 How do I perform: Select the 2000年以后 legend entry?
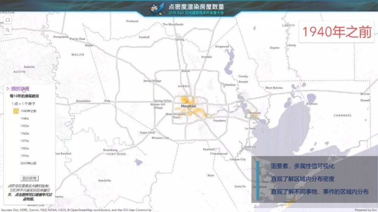click(28, 163)
